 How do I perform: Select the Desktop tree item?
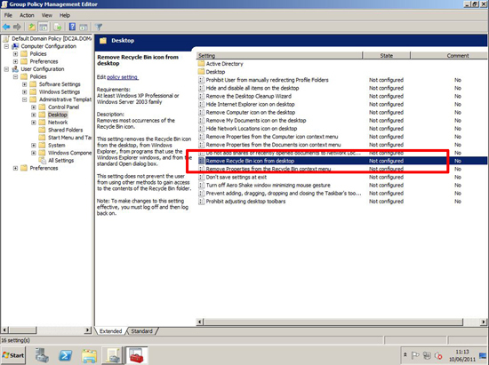pyautogui.click(x=58, y=115)
